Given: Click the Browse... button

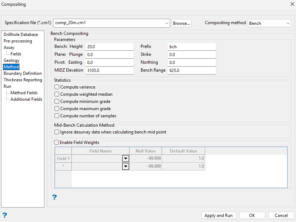Looking at the screenshot, I should (181, 23).
